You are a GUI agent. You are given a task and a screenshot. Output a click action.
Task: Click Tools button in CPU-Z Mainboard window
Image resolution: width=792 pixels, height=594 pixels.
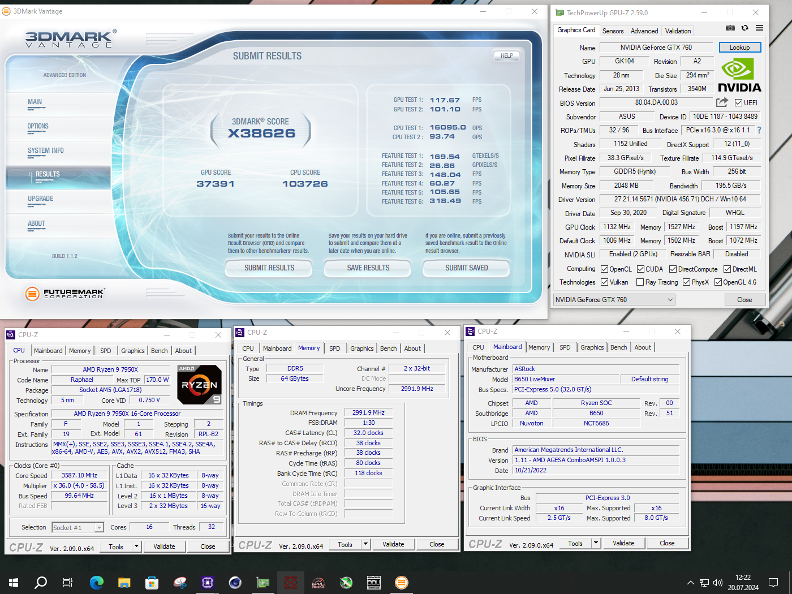coord(575,543)
